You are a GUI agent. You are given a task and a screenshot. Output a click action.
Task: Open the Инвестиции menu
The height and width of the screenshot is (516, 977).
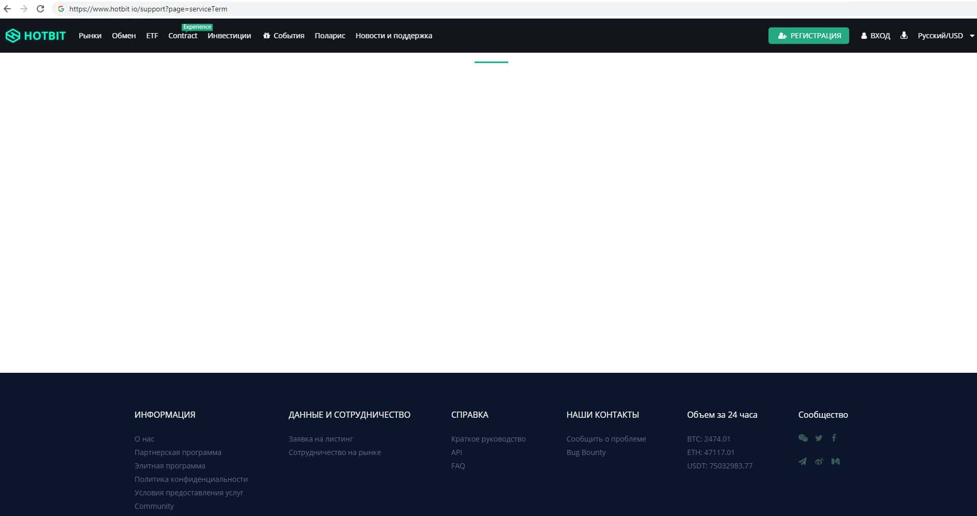pos(229,36)
